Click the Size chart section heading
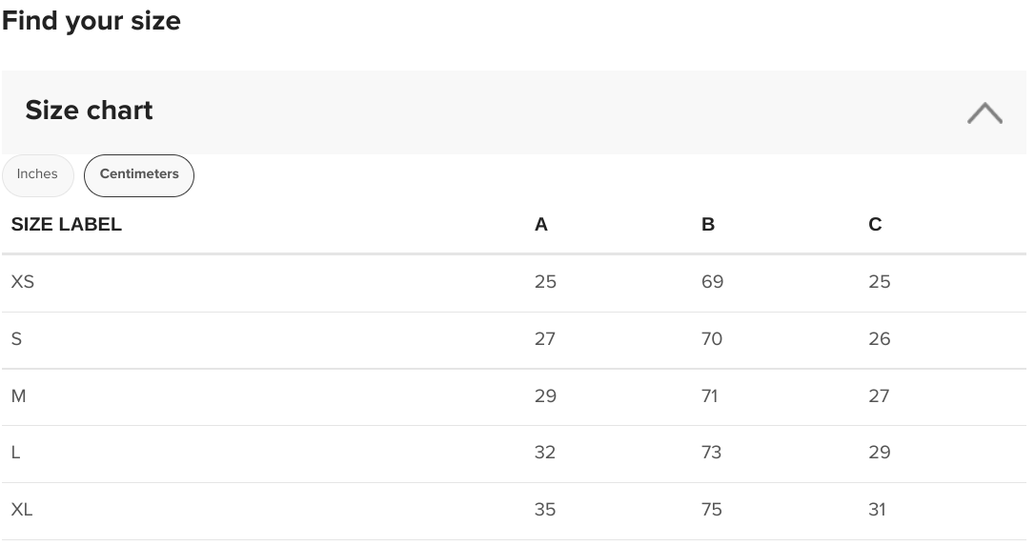Viewport: 1035px width, 546px height. (x=89, y=111)
